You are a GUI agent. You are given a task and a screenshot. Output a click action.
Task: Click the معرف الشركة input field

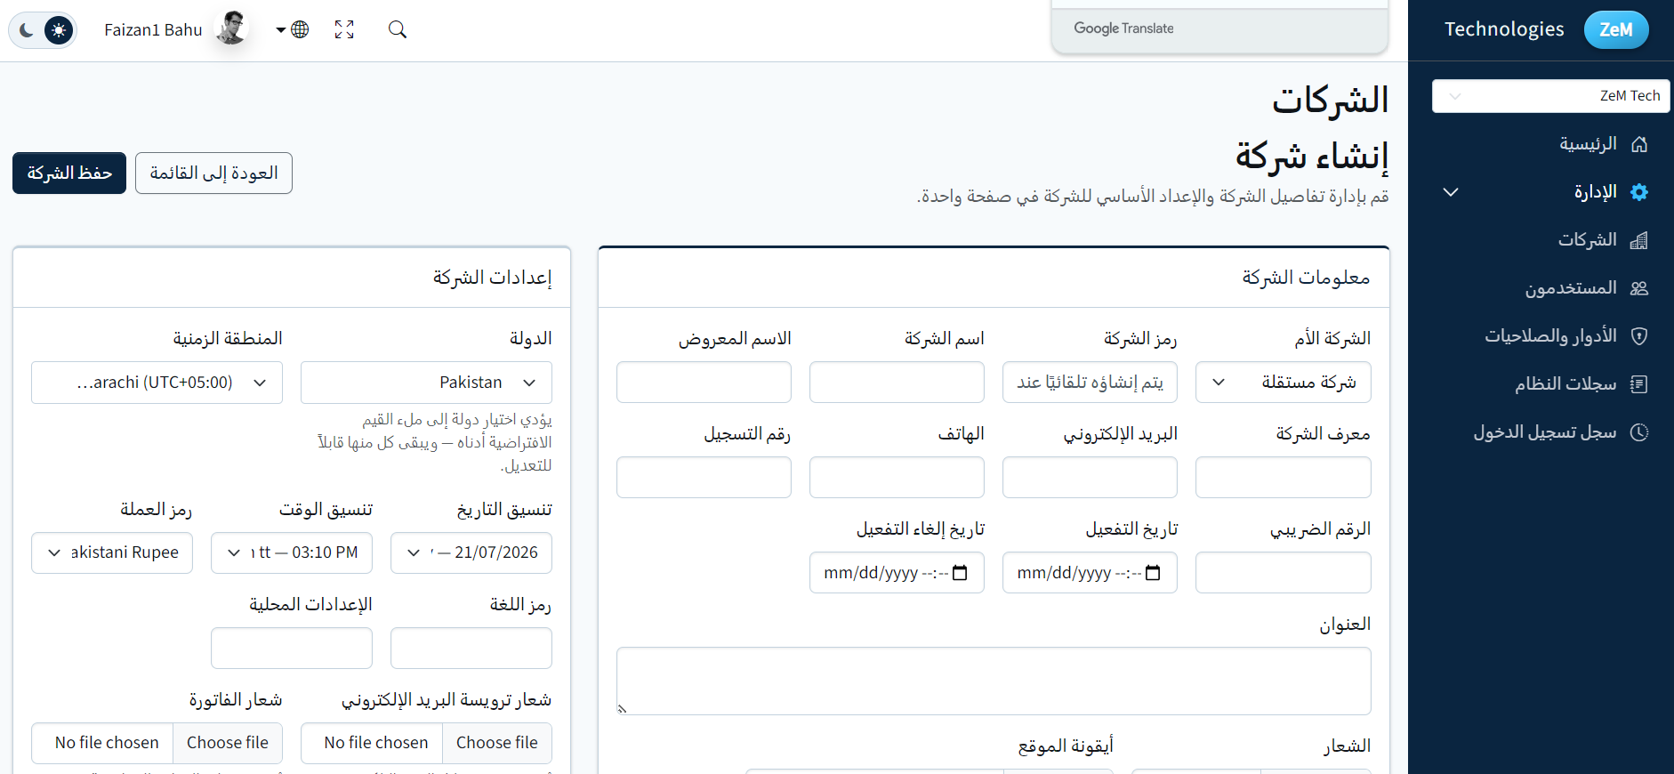[1283, 478]
